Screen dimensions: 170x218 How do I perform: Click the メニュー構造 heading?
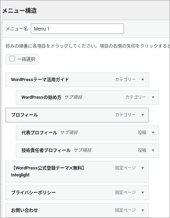click(20, 10)
